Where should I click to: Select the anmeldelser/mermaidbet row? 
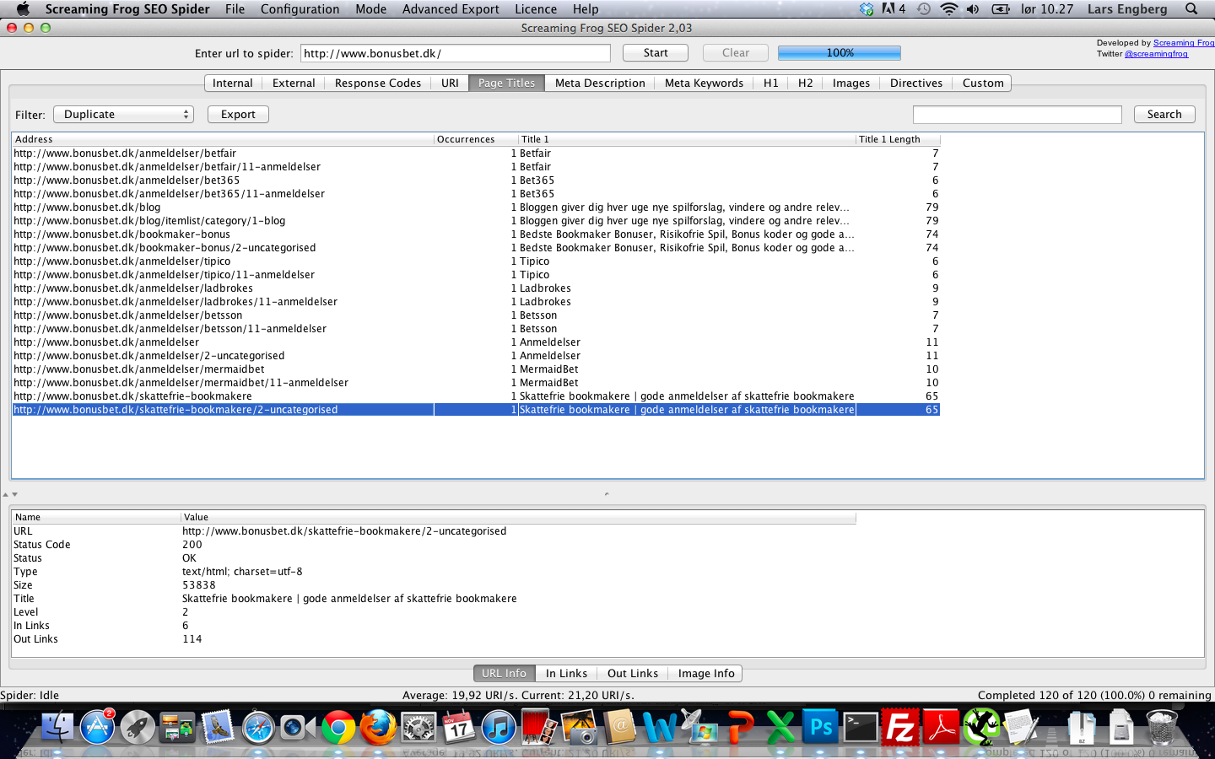[476, 369]
